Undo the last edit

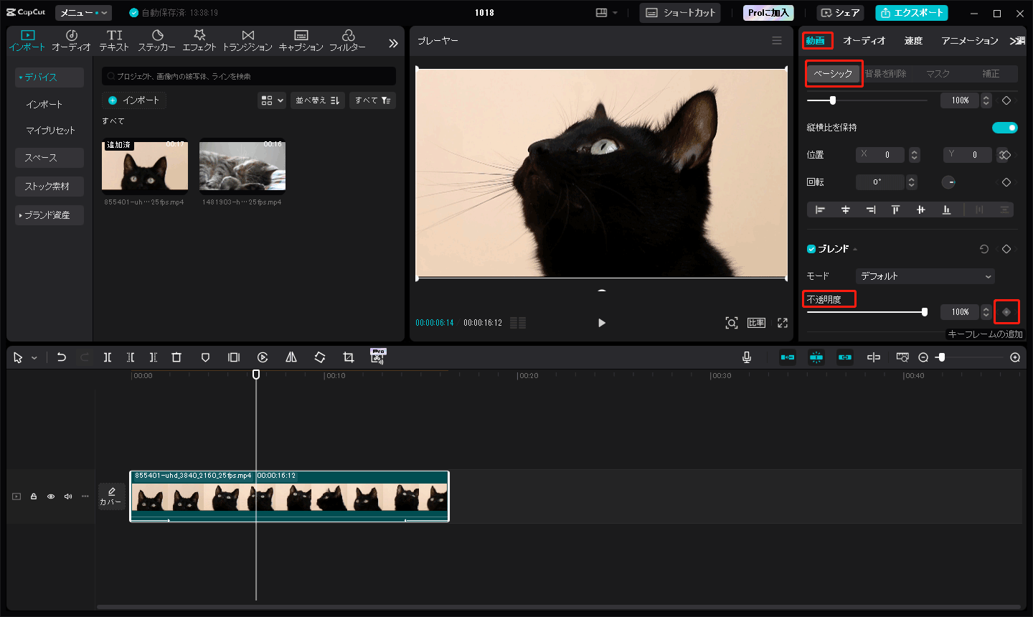(x=62, y=357)
